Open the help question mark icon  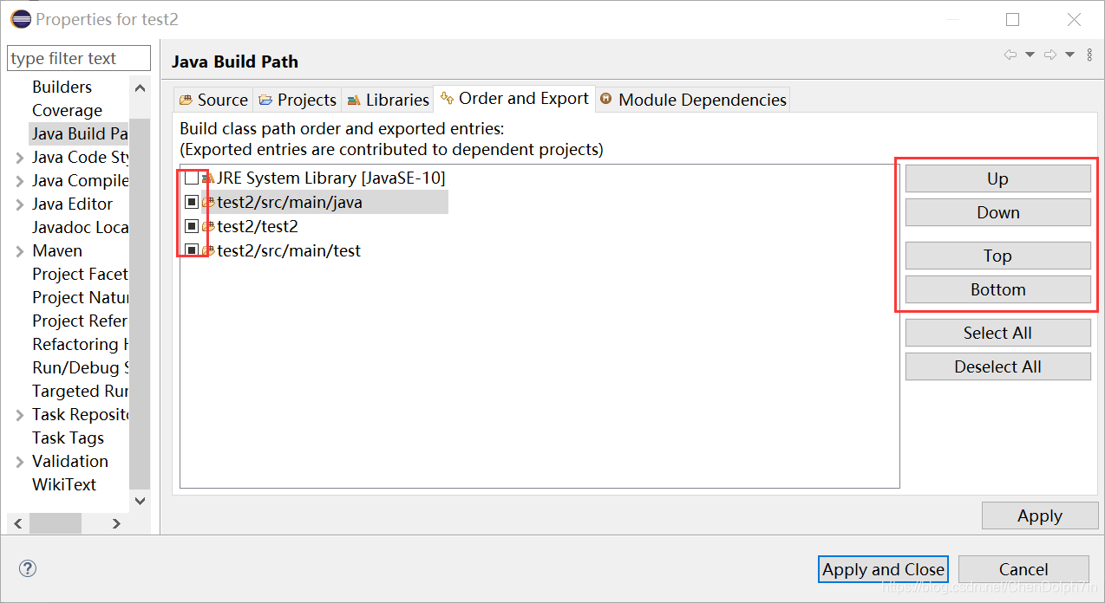pyautogui.click(x=27, y=568)
